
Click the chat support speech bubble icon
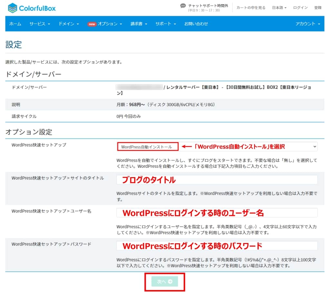[183, 6]
